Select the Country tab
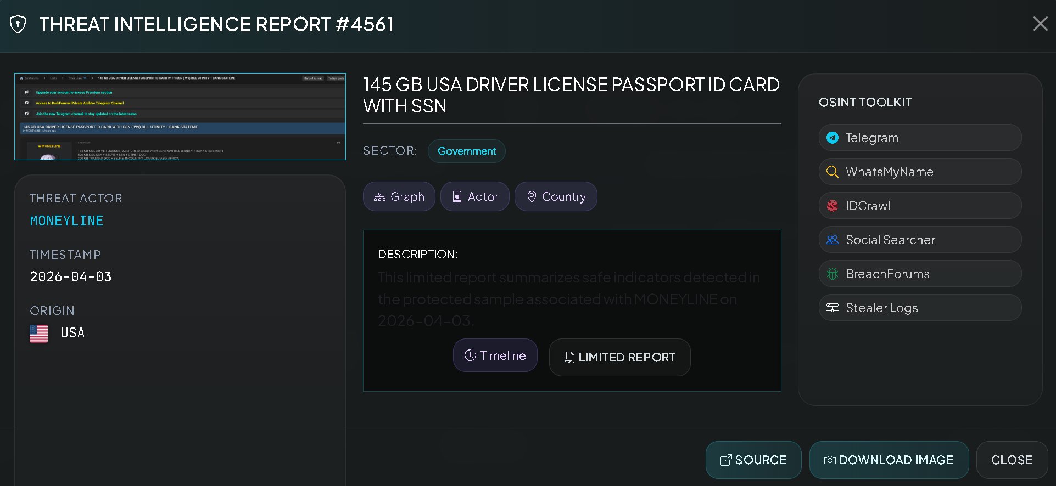Image resolution: width=1056 pixels, height=486 pixels. 555,196
